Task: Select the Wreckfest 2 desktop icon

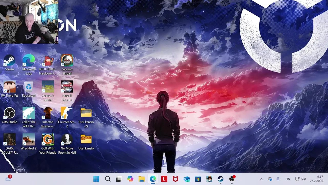Action: 29,142
